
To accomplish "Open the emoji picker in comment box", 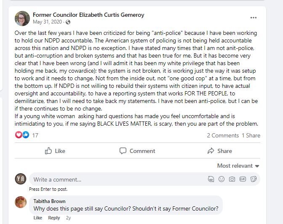I will tap(222, 179).
